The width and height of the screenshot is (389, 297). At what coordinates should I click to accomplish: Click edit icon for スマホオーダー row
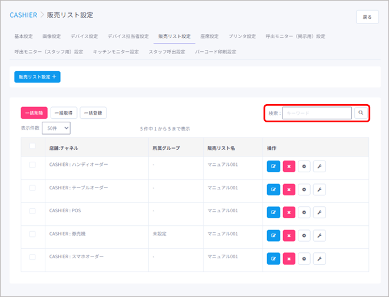click(274, 258)
